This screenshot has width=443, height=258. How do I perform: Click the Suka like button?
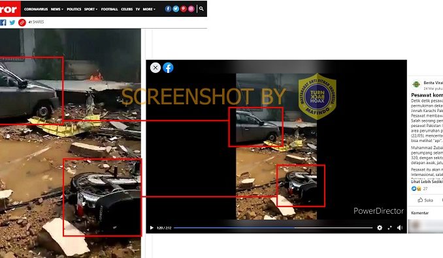point(425,200)
